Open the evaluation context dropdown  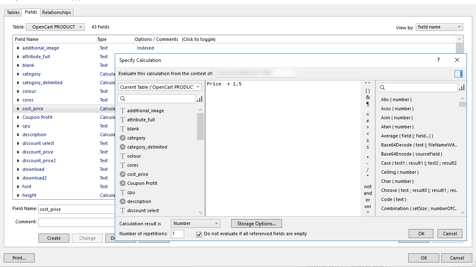(x=256, y=73)
